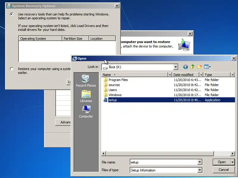
Task: Select the Program Files folder icon
Action: tap(106, 80)
